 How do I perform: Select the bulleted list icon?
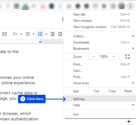(28, 34)
